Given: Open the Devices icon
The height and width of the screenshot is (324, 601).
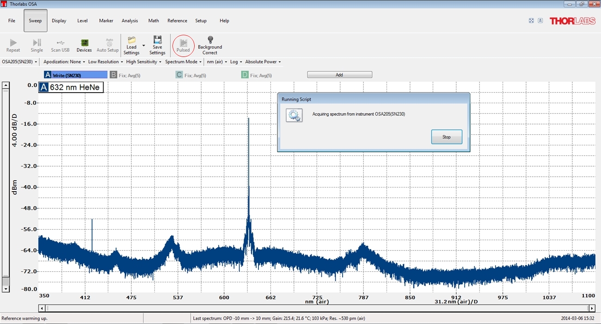Looking at the screenshot, I should pyautogui.click(x=84, y=43).
